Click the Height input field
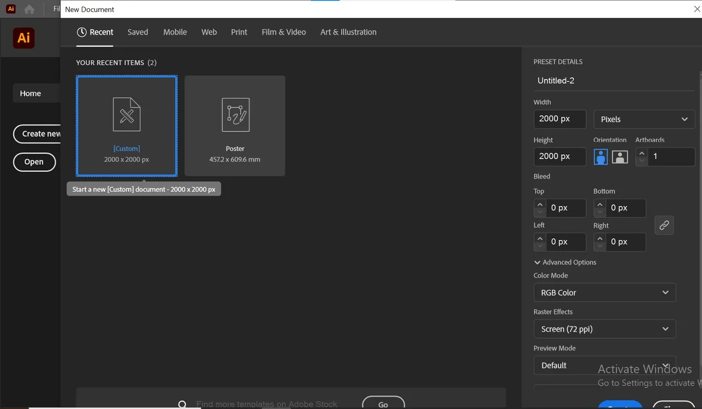Viewport: 702px width, 409px height. tap(560, 156)
